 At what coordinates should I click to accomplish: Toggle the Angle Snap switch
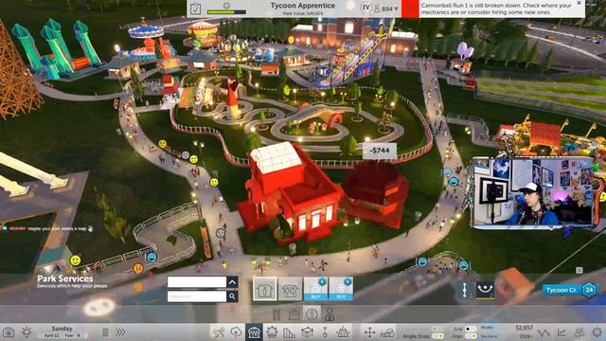tap(437, 336)
